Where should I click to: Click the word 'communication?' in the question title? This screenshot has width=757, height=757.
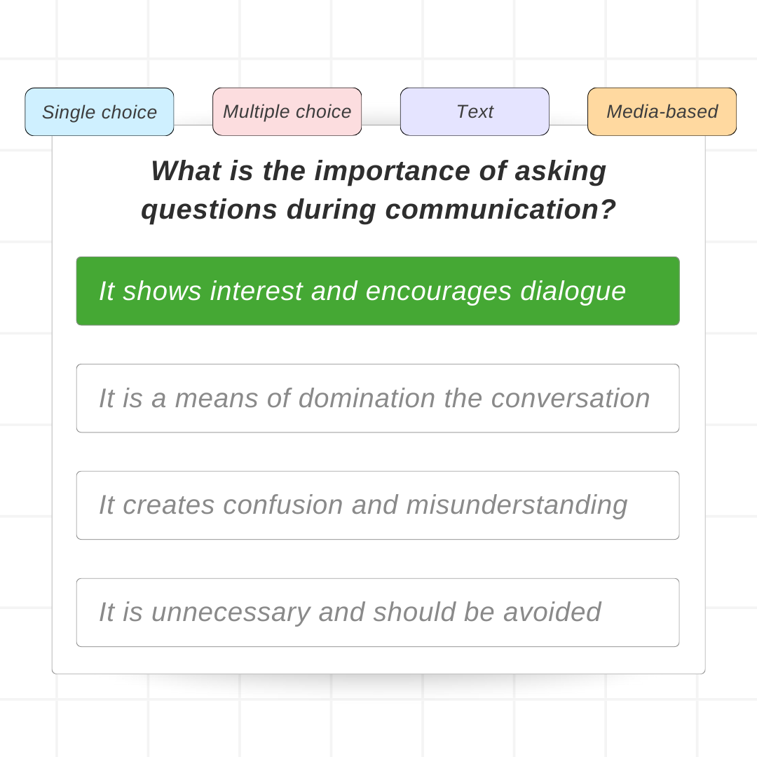click(x=500, y=210)
